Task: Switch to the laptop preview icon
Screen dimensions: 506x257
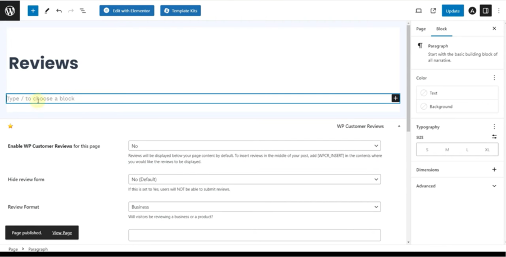Action: coord(418,11)
